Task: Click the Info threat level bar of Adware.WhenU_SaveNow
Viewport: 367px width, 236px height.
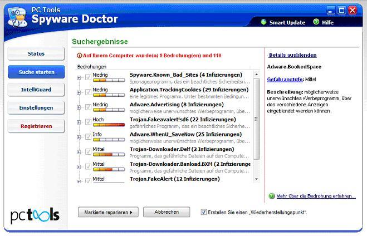Action: point(109,140)
